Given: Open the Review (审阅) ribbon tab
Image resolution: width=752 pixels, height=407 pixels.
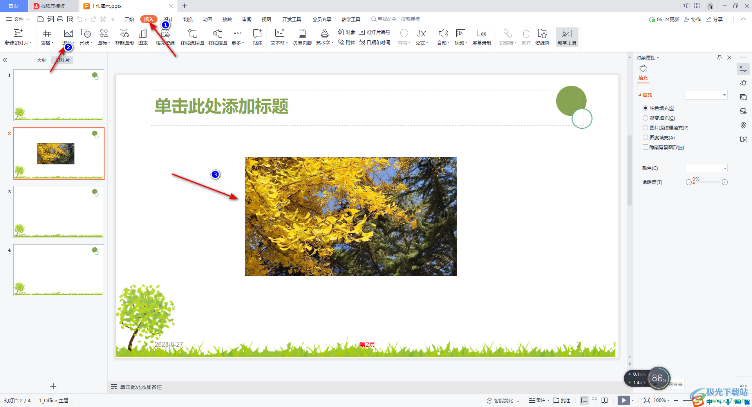Looking at the screenshot, I should coord(247,19).
